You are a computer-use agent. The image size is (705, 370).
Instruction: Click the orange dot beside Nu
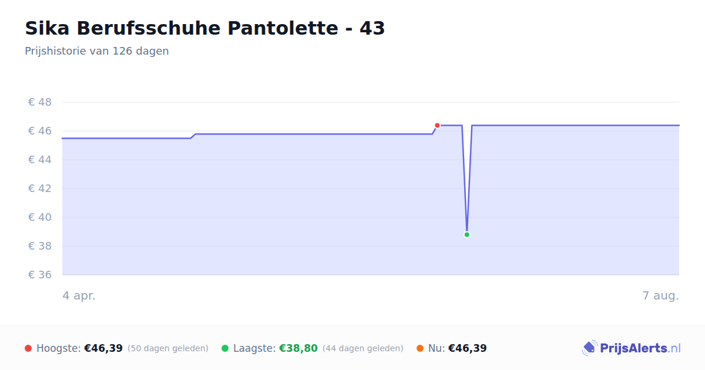click(420, 348)
